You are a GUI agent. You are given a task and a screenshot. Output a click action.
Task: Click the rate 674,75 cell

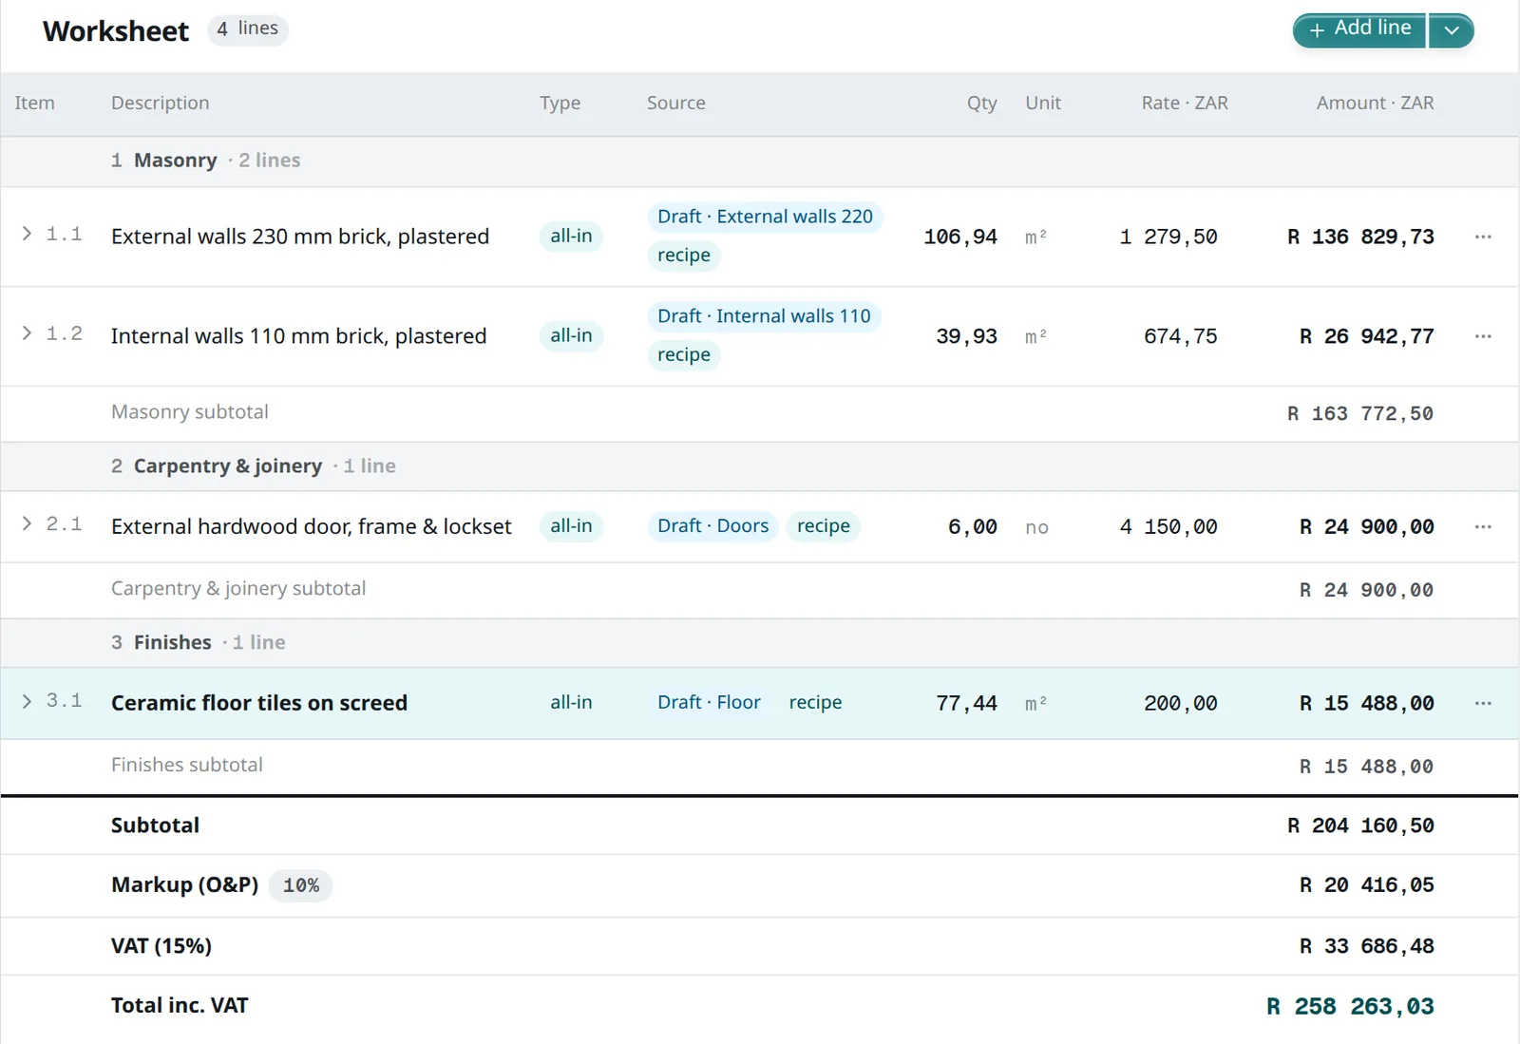(1180, 336)
